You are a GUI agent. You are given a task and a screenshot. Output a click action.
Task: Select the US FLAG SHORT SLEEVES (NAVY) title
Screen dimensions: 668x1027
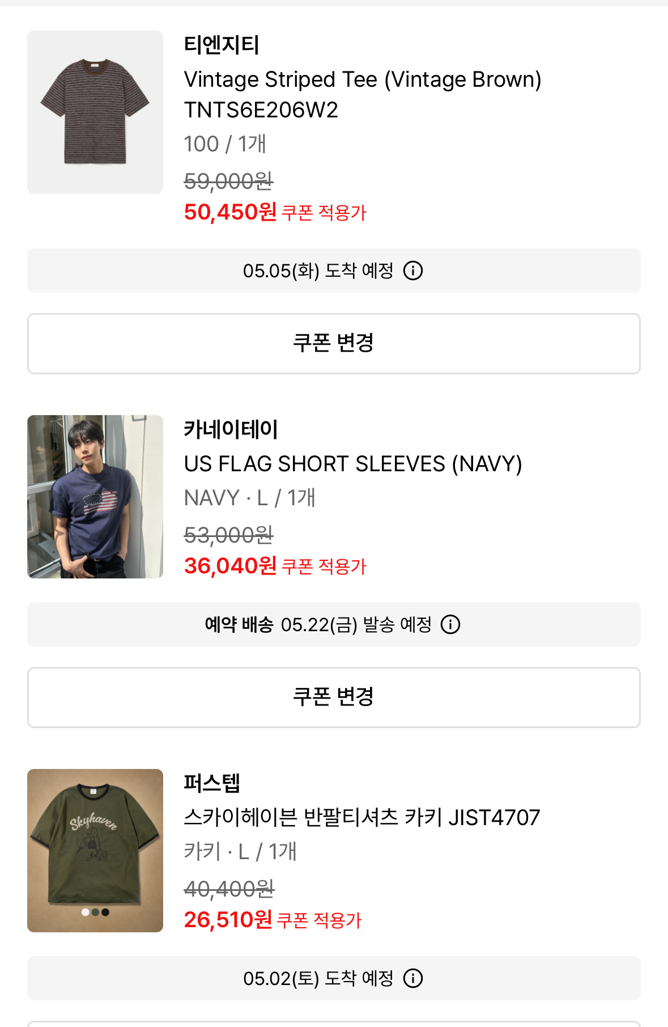[x=352, y=464]
